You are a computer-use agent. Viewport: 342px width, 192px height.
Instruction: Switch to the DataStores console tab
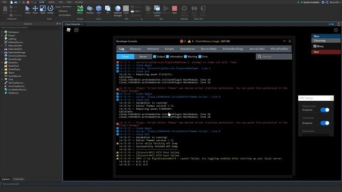[188, 49]
